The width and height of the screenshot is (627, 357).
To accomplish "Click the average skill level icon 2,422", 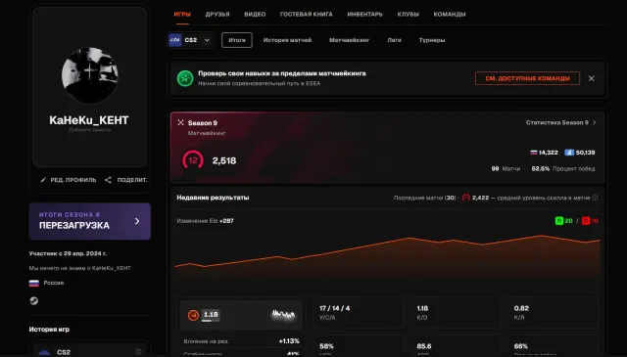I will 466,198.
